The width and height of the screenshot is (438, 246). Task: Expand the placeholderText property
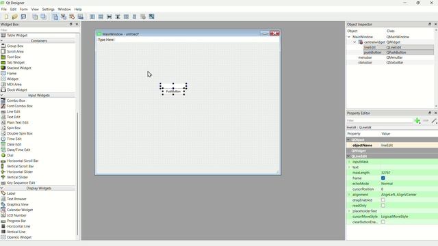click(349, 211)
